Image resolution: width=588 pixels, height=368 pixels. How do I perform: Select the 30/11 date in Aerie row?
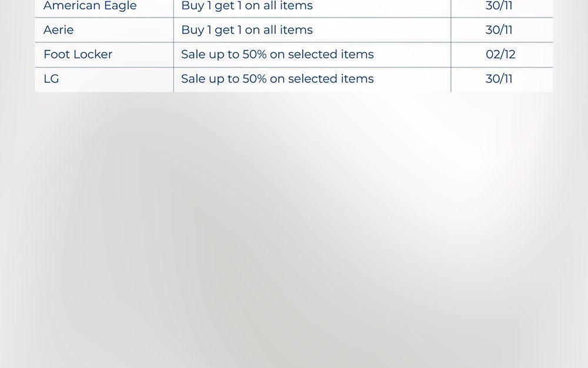(499, 30)
